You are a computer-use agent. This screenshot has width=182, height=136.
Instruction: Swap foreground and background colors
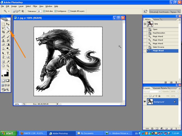[8, 70]
